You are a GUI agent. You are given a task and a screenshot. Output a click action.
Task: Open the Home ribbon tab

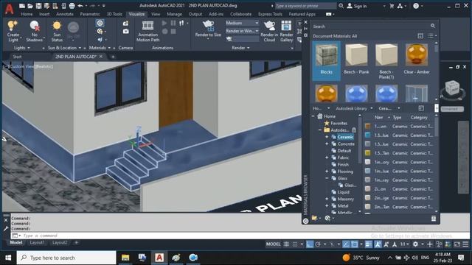click(27, 14)
